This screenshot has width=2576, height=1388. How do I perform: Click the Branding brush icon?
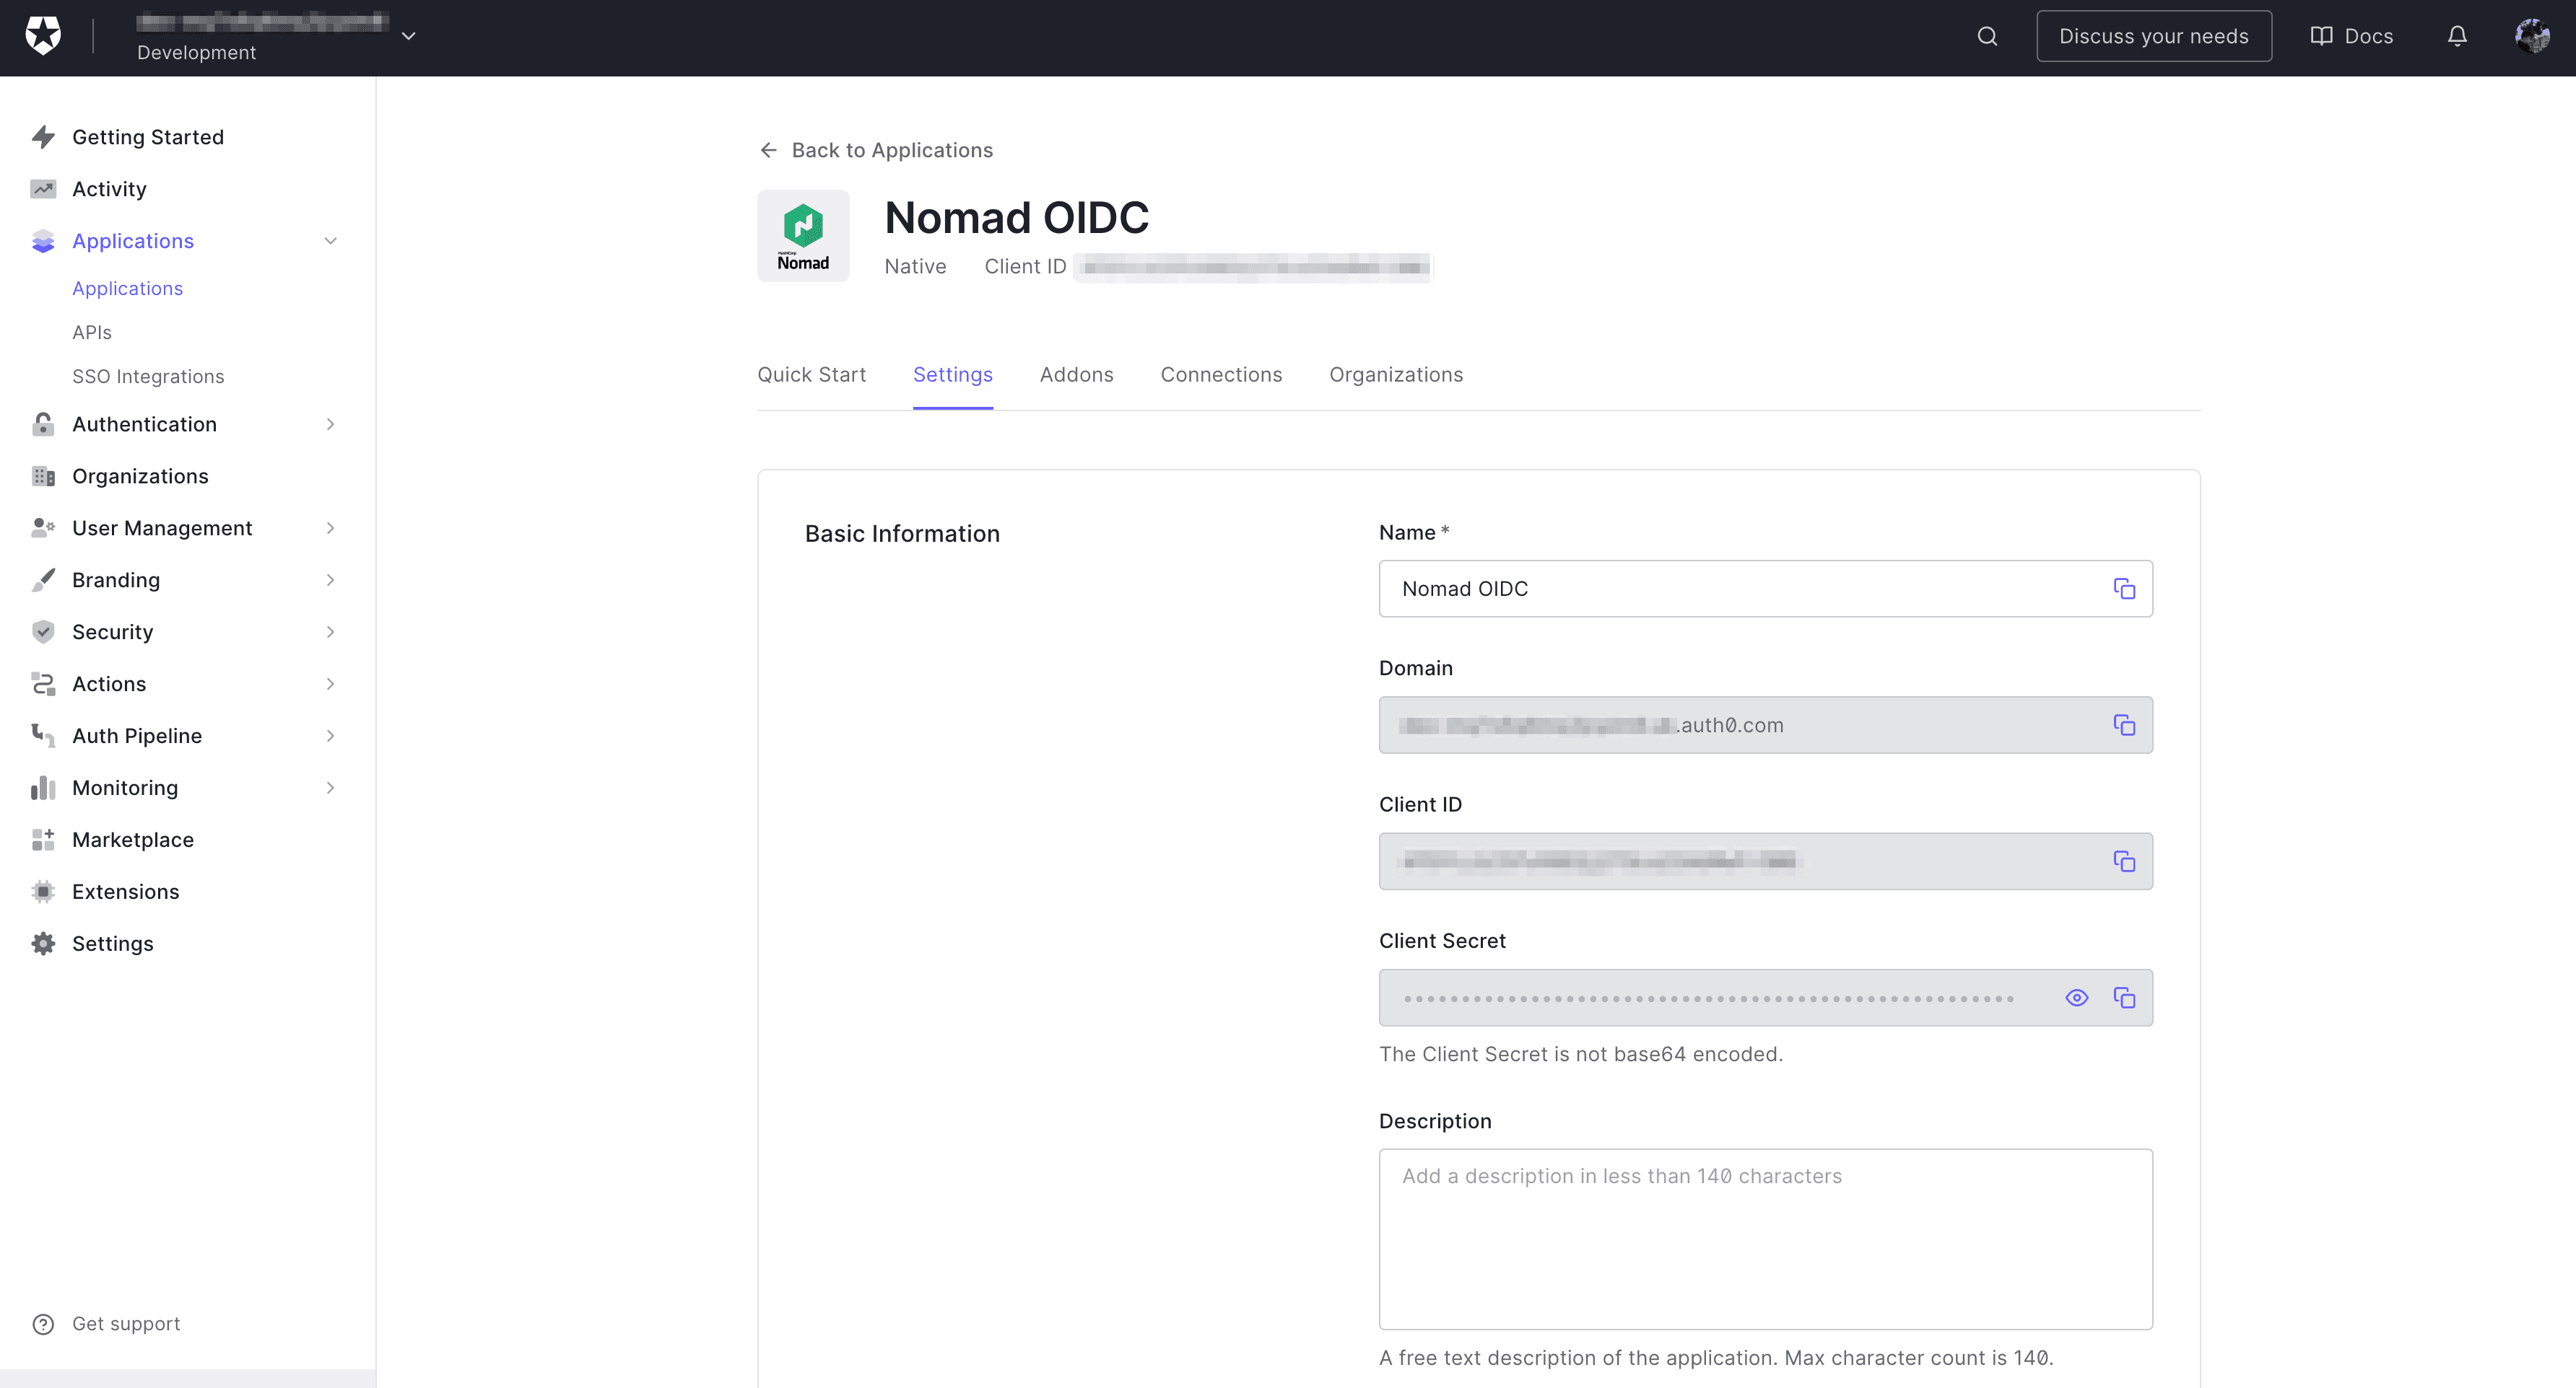[43, 579]
